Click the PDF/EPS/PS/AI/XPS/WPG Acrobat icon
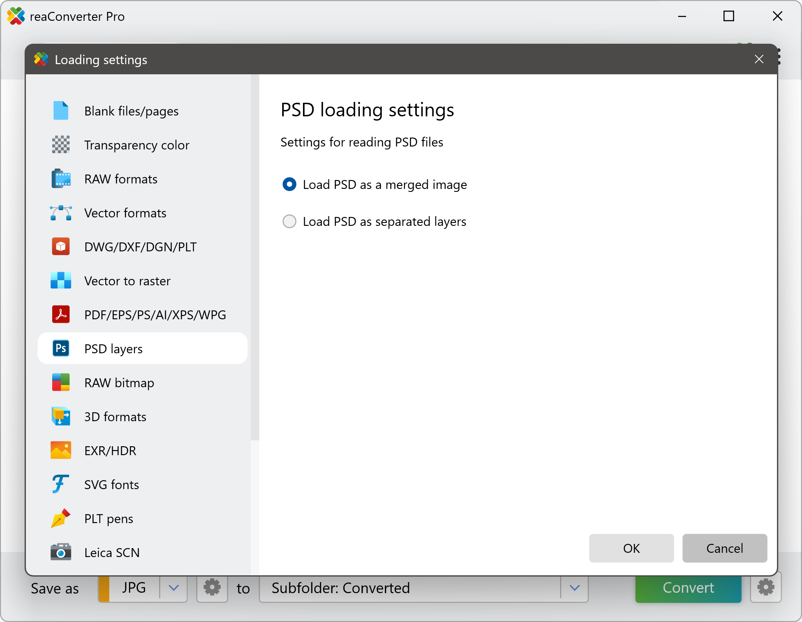802x622 pixels. click(x=61, y=315)
